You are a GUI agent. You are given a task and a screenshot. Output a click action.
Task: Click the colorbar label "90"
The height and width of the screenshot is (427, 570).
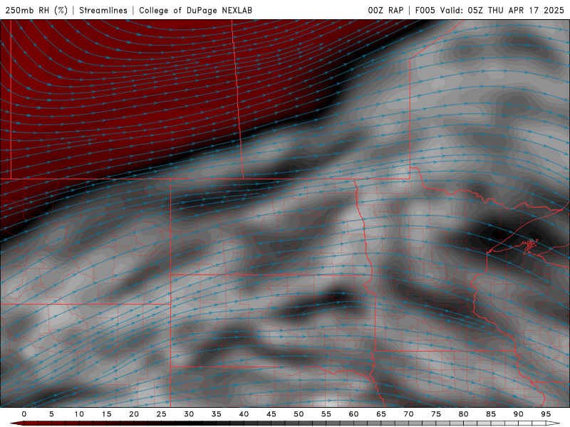519,414
